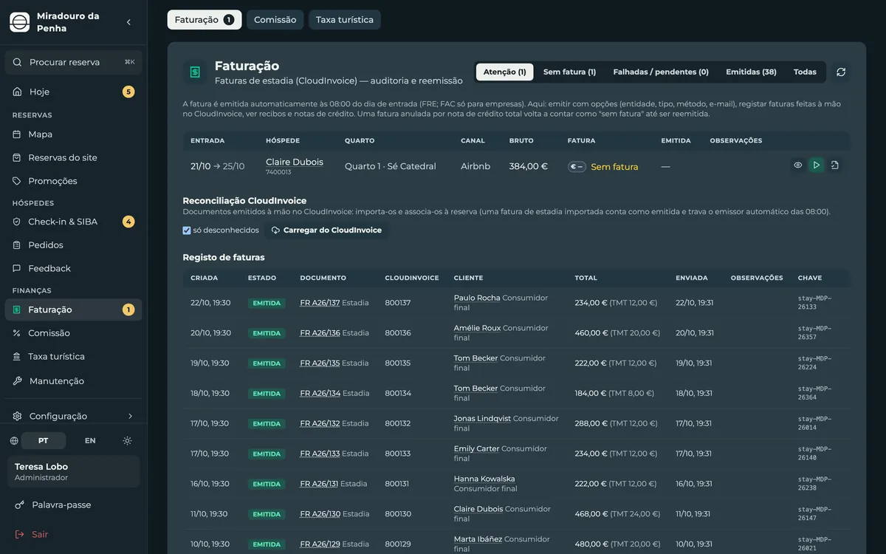Viewport: 886px width, 554px height.
Task: Open Hoje in the sidebar
Action: point(74,92)
